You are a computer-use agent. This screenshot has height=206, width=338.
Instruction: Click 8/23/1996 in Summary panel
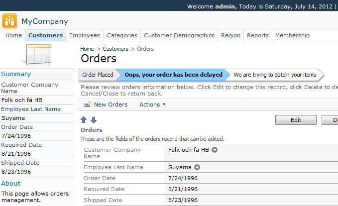pyautogui.click(x=16, y=172)
